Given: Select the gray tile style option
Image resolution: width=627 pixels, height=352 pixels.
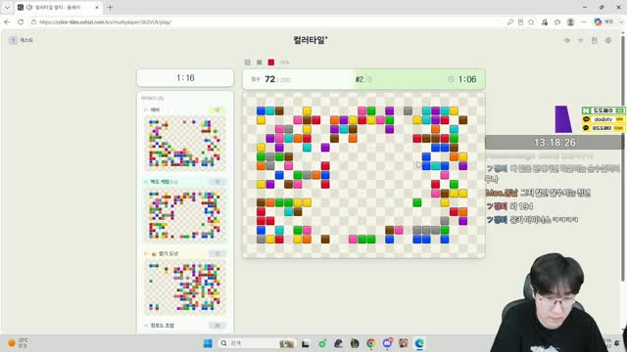Looking at the screenshot, I should pos(259,63).
